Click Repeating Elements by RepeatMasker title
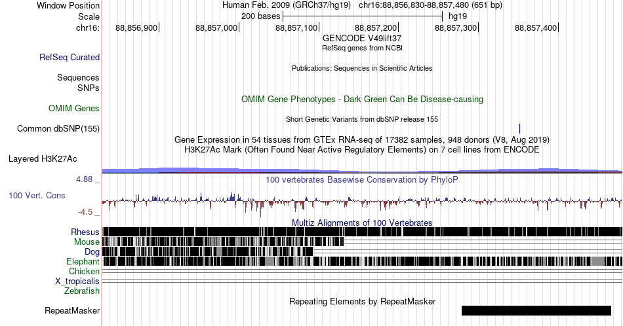Screen dimensions: 623x326 [x=362, y=301]
